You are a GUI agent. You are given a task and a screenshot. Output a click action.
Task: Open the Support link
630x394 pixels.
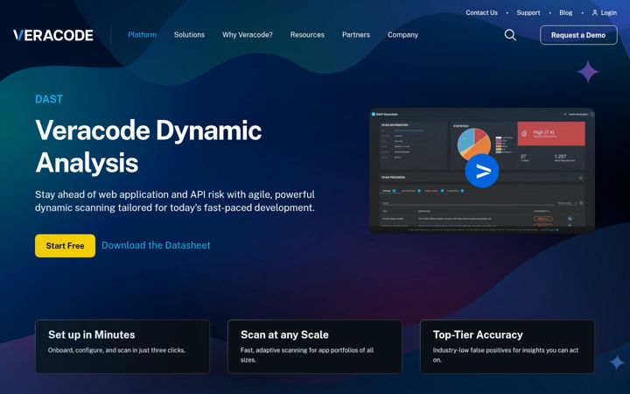pos(528,13)
